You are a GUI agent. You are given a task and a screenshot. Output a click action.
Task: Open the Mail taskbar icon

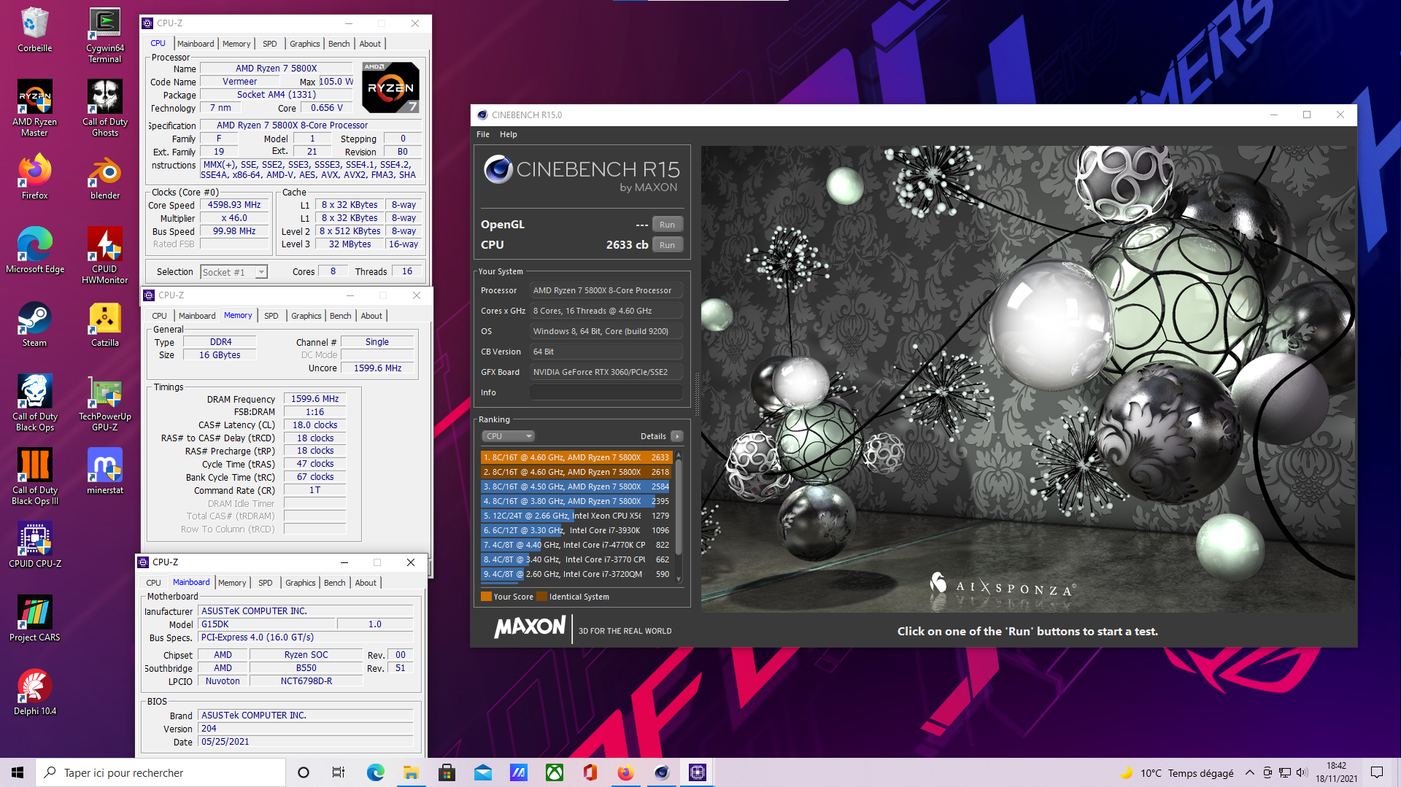pyautogui.click(x=482, y=772)
